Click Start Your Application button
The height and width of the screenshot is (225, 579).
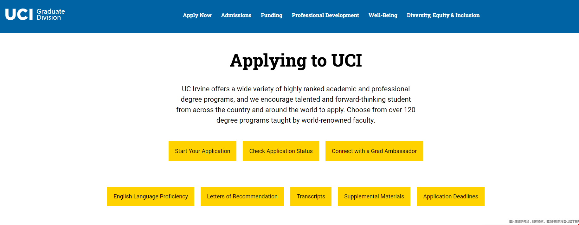point(203,151)
